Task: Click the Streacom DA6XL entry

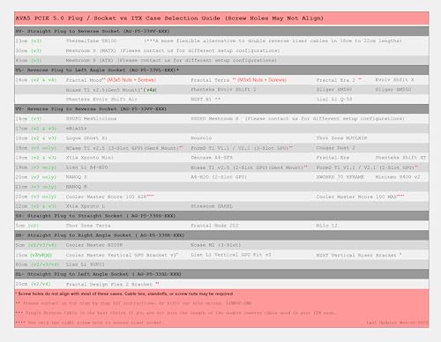Action: (x=212, y=206)
